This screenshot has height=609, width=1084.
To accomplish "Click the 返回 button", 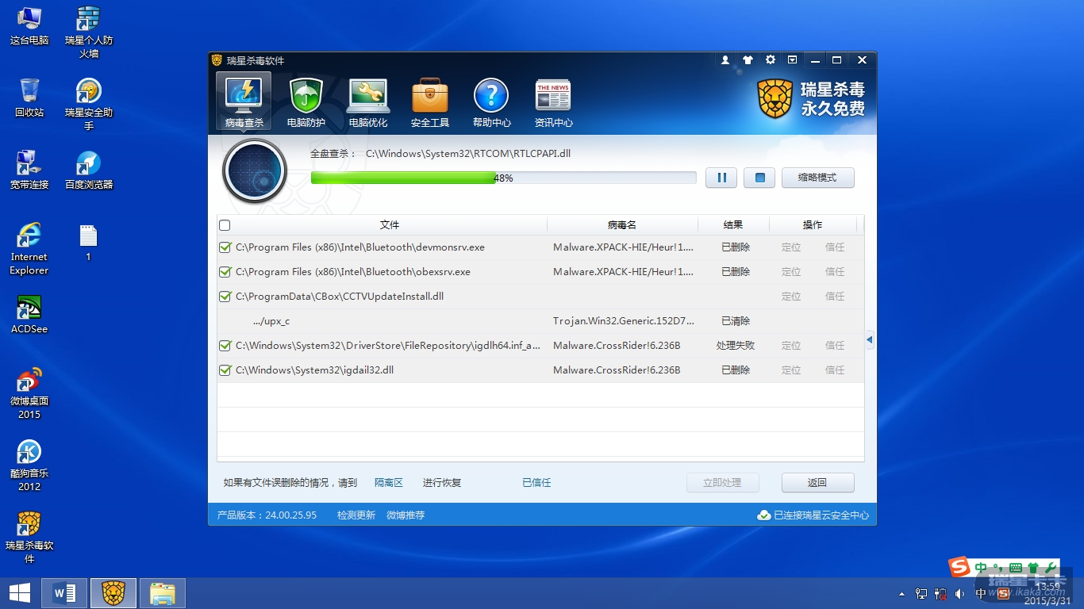I will pos(817,483).
